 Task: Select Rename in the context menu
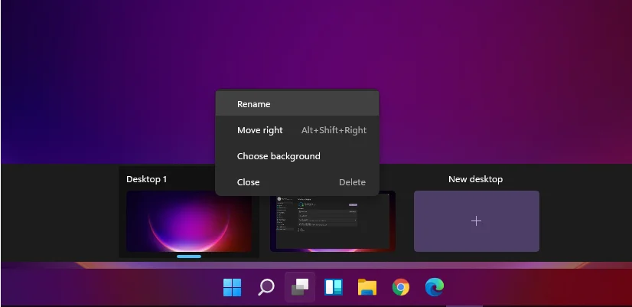tap(253, 104)
